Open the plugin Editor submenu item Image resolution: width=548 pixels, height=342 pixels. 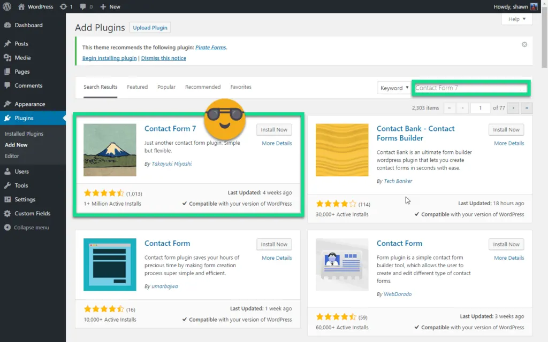point(12,156)
